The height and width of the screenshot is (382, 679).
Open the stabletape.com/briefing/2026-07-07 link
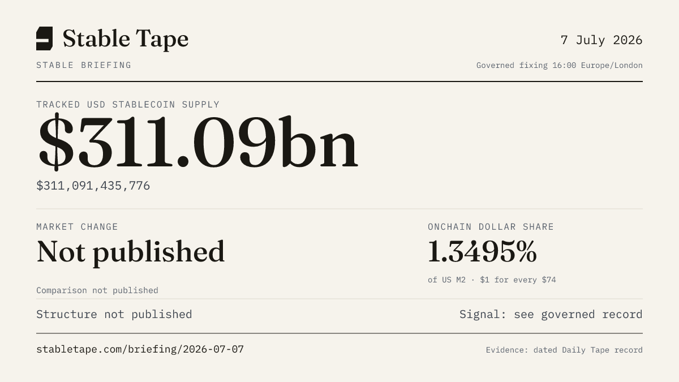click(140, 349)
